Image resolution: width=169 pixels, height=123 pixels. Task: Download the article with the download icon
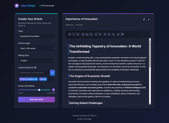pyautogui.click(x=149, y=19)
